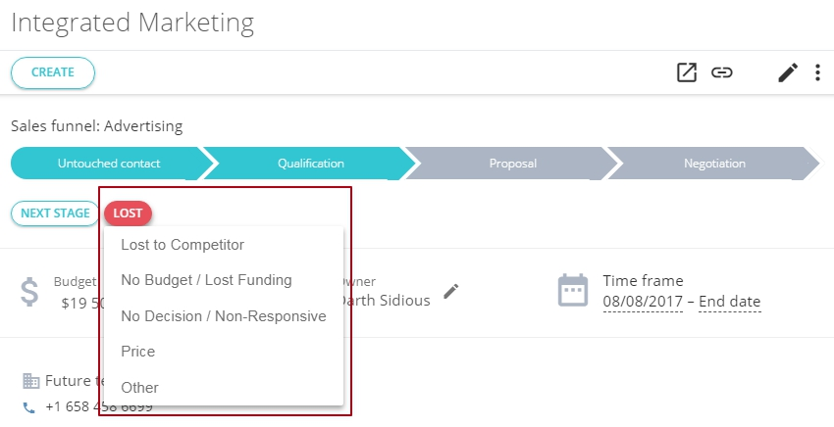This screenshot has height=427, width=834.
Task: Open the three-dot more options menu
Action: (817, 72)
